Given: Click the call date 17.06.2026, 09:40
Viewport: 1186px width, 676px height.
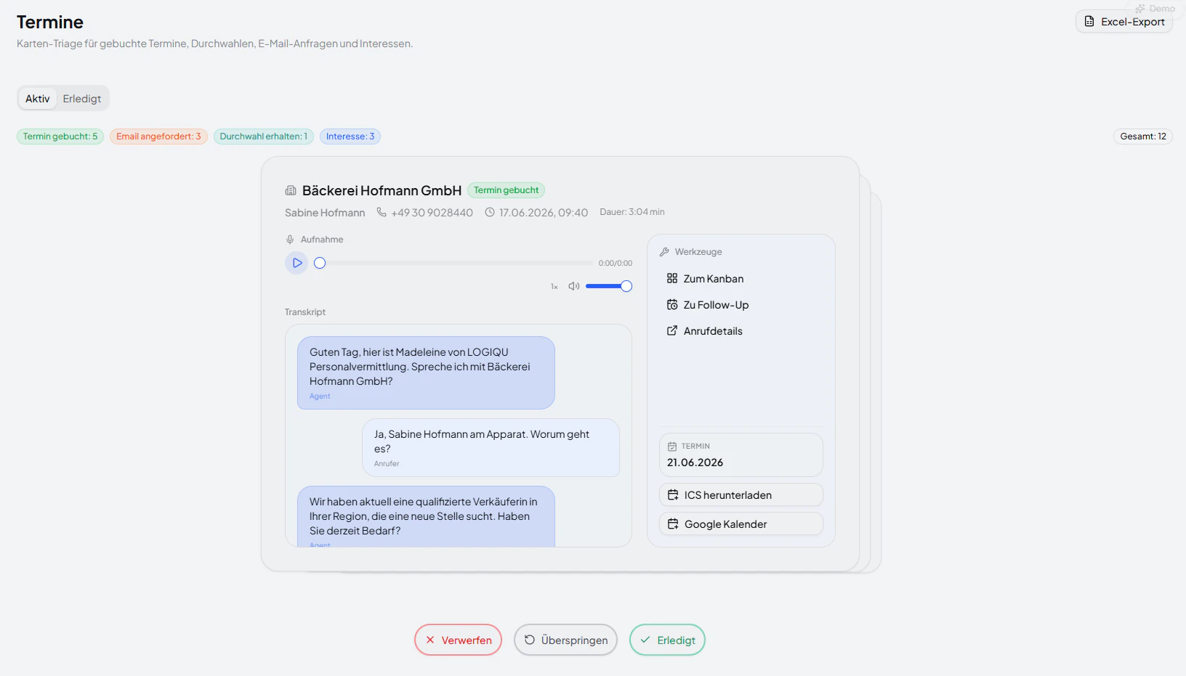Looking at the screenshot, I should (544, 213).
